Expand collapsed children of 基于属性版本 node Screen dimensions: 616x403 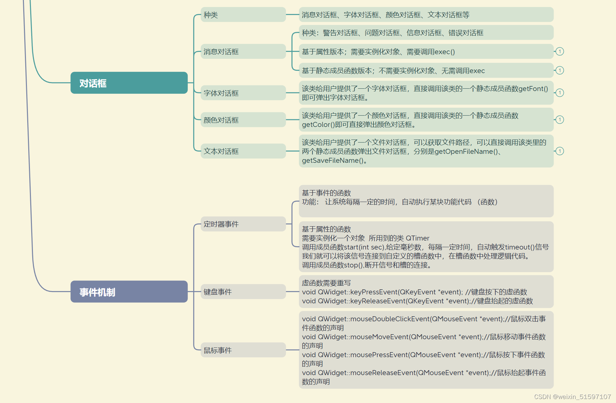pyautogui.click(x=560, y=51)
